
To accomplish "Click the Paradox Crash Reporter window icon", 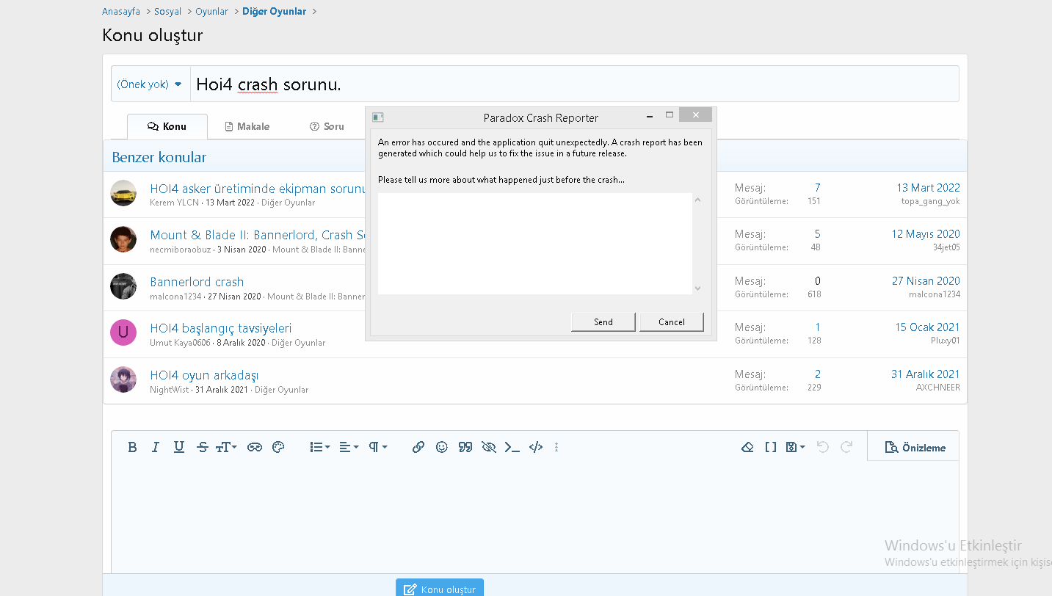I will (378, 117).
